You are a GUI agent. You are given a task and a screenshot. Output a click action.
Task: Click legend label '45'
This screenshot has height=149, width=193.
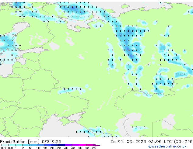click(87, 148)
